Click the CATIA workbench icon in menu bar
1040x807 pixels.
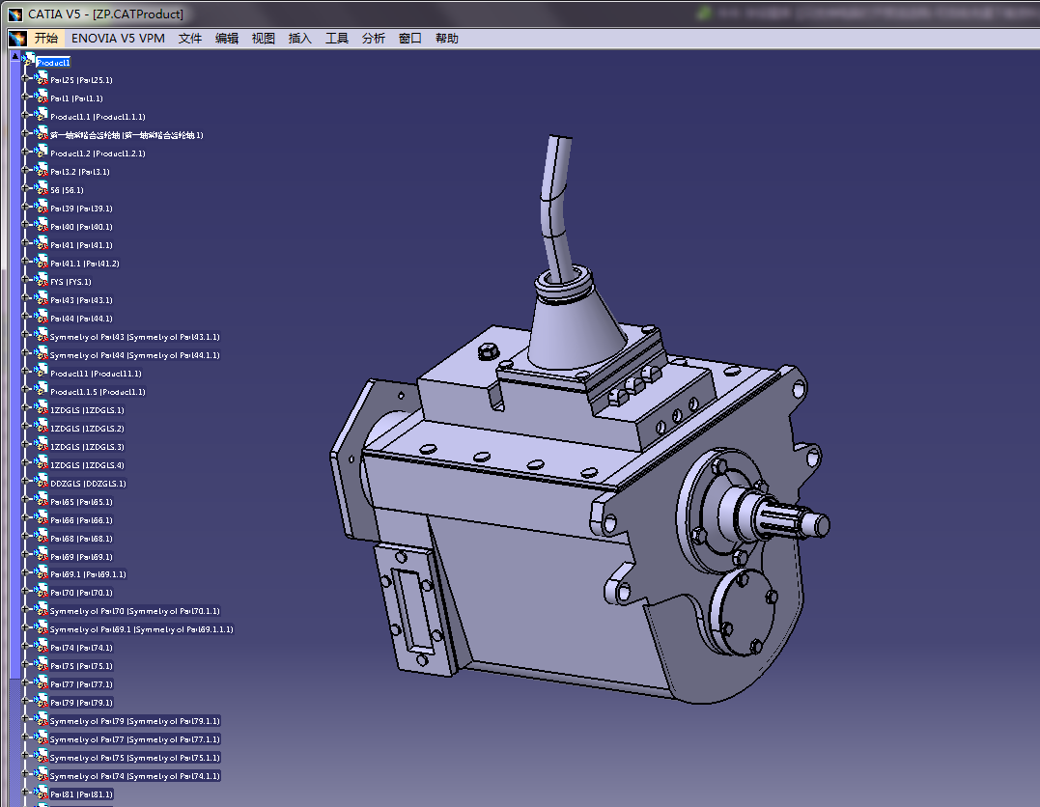coord(17,39)
